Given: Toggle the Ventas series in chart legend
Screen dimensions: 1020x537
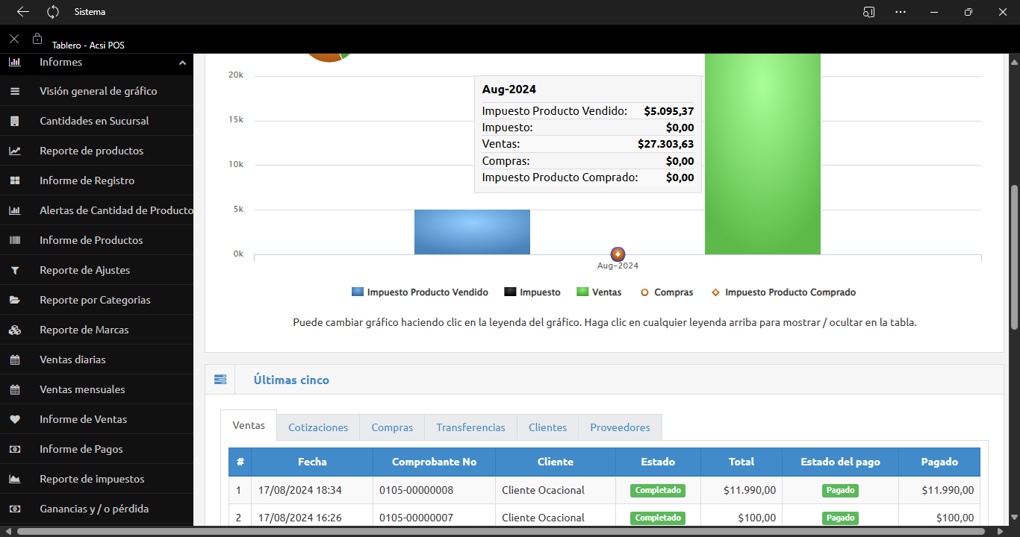Looking at the screenshot, I should point(599,292).
